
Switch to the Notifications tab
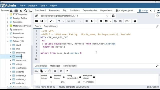[70, 66]
